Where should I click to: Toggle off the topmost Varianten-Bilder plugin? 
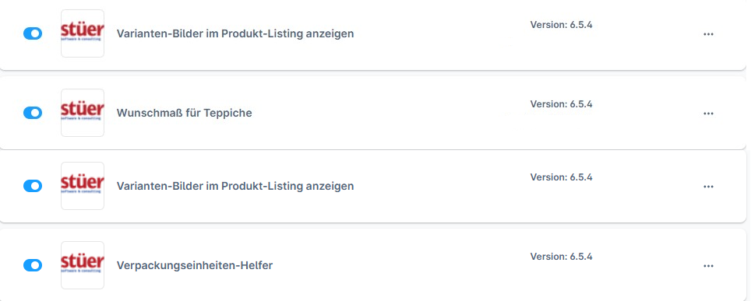(33, 33)
